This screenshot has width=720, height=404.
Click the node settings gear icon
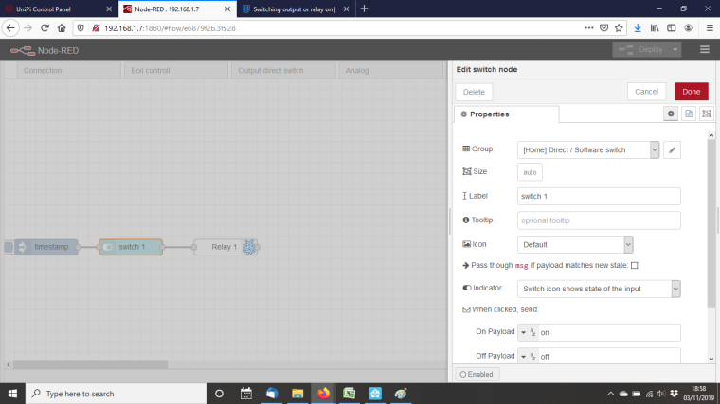pyautogui.click(x=671, y=114)
